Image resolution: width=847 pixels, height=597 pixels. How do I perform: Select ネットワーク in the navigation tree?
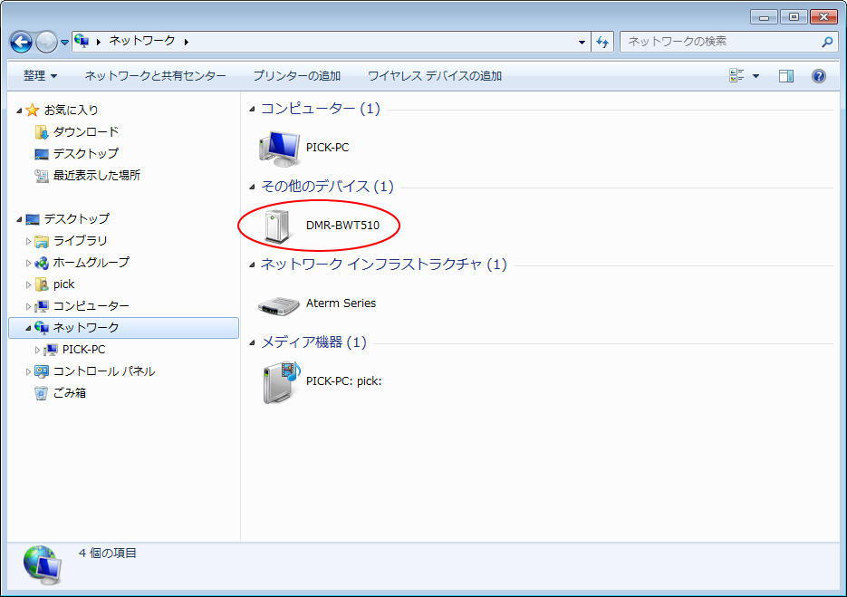124,328
